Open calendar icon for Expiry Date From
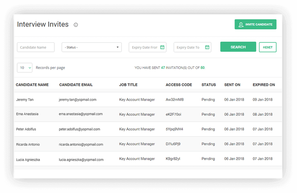This screenshot has width=297, height=193. pos(162,47)
